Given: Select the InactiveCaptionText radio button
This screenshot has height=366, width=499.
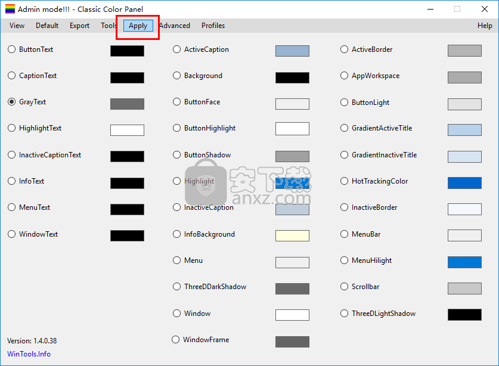Looking at the screenshot, I should (x=12, y=154).
